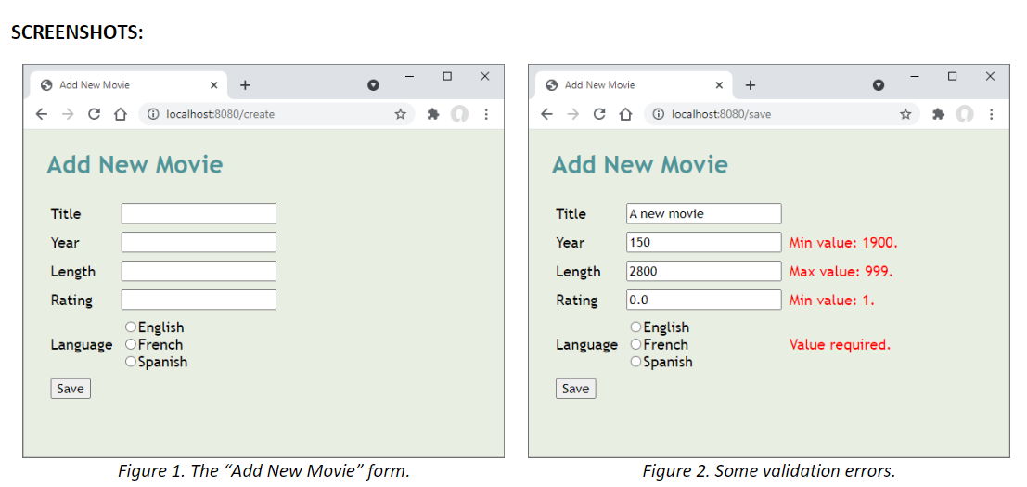Click back arrow in localhost:8080/save window
The height and width of the screenshot is (487, 1027).
point(546,114)
